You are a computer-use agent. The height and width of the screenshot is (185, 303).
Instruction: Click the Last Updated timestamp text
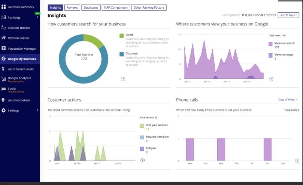[x=249, y=15]
